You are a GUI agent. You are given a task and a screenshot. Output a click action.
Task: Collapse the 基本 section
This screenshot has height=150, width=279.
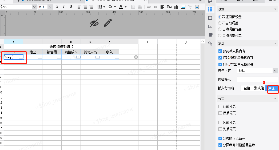pyautogui.click(x=275, y=9)
